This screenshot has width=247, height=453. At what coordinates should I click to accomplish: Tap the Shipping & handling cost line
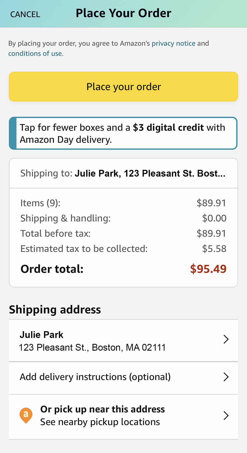click(65, 218)
